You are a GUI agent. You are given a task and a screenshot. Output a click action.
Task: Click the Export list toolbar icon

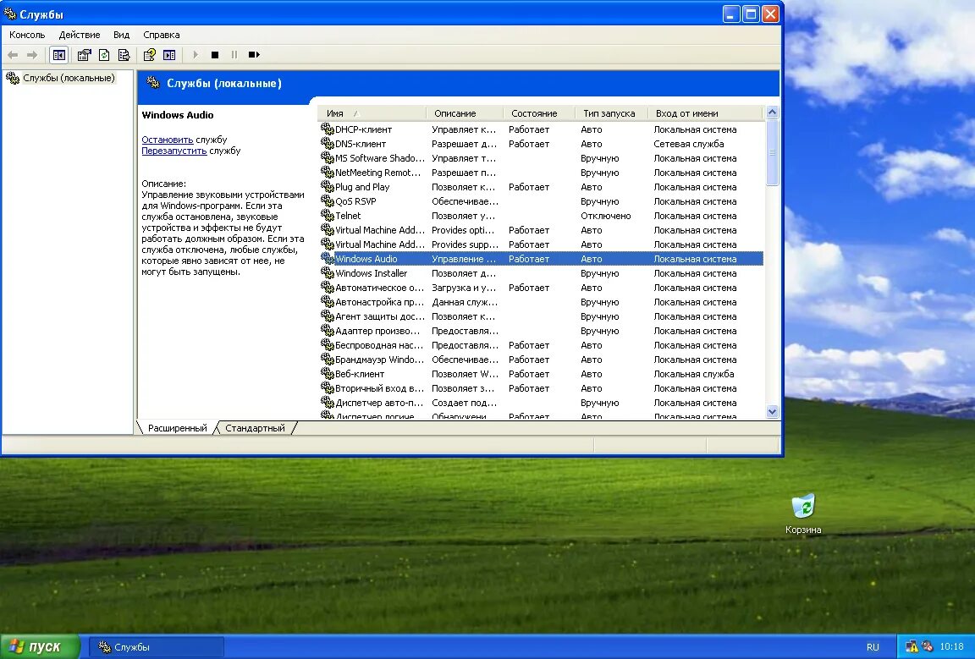coord(124,55)
